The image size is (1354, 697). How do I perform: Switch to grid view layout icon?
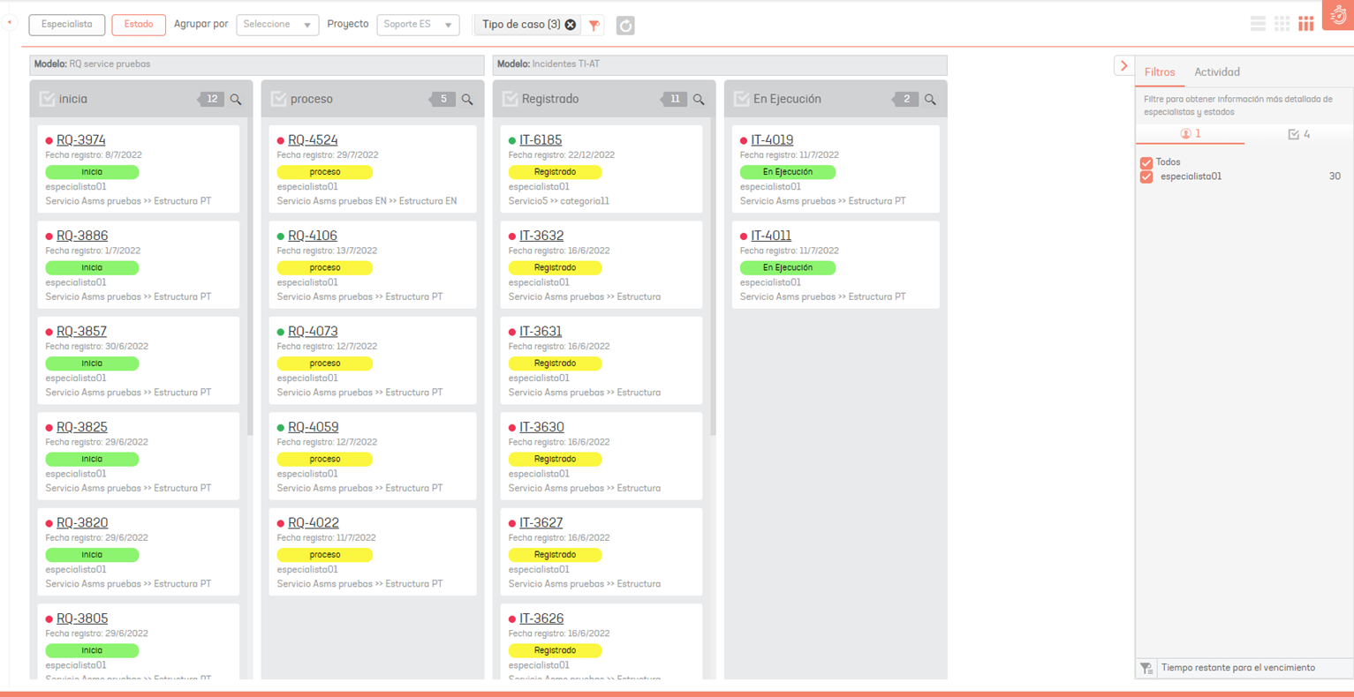point(1282,25)
